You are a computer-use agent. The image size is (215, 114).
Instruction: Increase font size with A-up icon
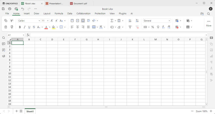52,21
